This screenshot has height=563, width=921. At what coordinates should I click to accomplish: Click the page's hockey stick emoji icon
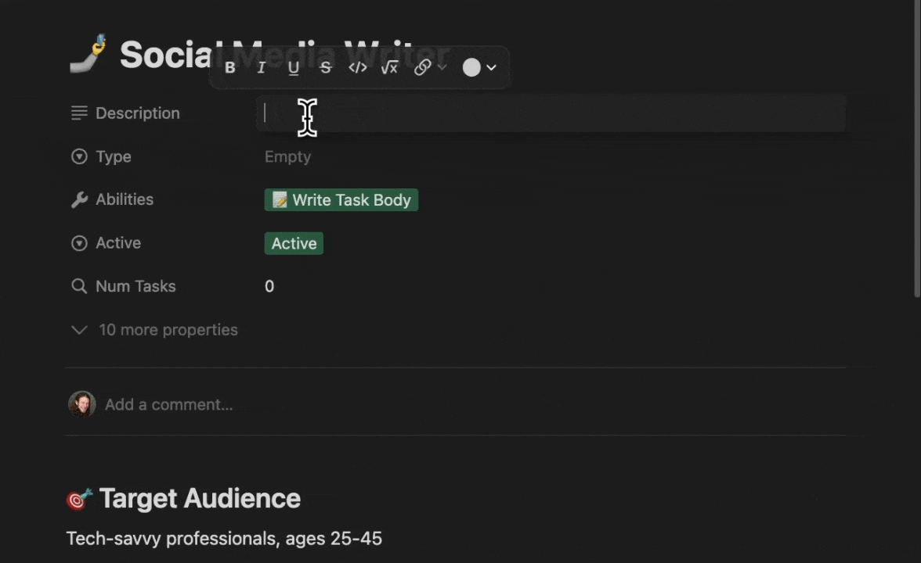click(88, 52)
